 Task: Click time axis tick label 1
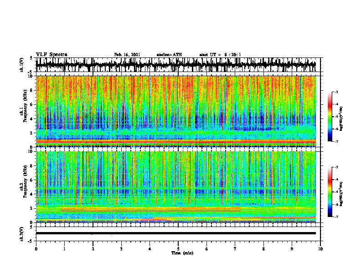click(64, 249)
